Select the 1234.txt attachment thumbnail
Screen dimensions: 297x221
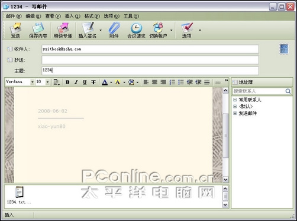(x=19, y=195)
